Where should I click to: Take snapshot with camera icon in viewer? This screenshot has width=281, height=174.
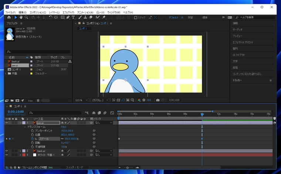pos(158,100)
